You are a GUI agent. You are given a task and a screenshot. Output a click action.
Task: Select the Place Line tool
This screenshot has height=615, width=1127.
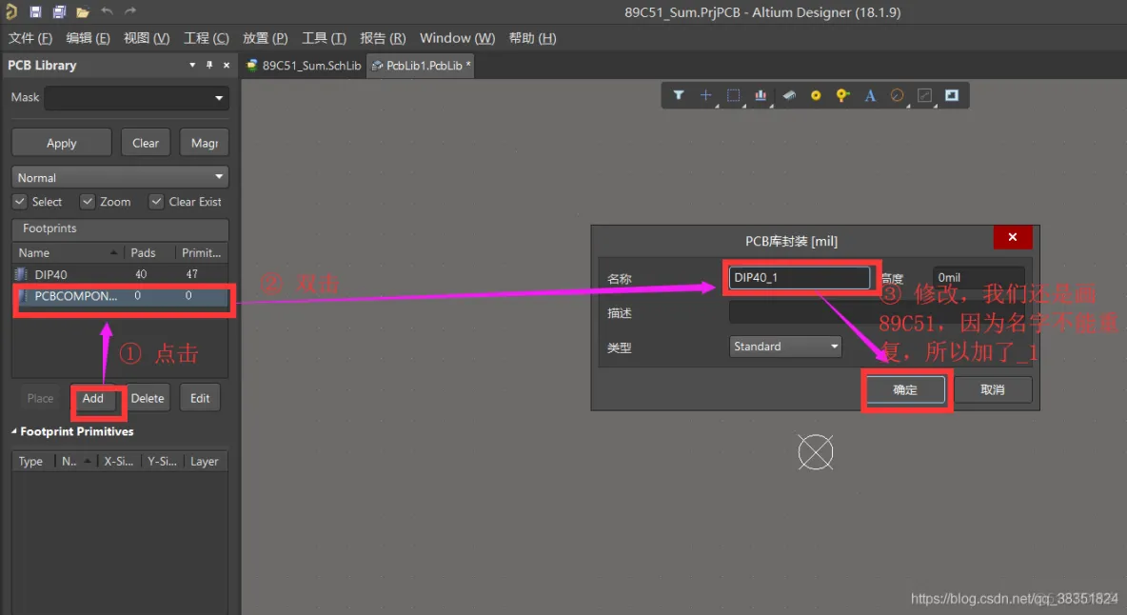pos(925,95)
